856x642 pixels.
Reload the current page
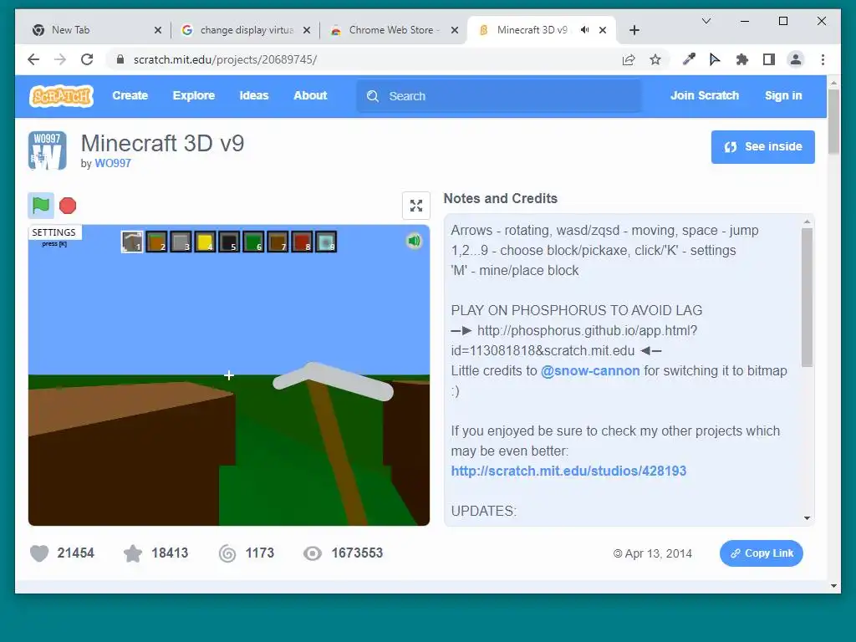coord(87,59)
